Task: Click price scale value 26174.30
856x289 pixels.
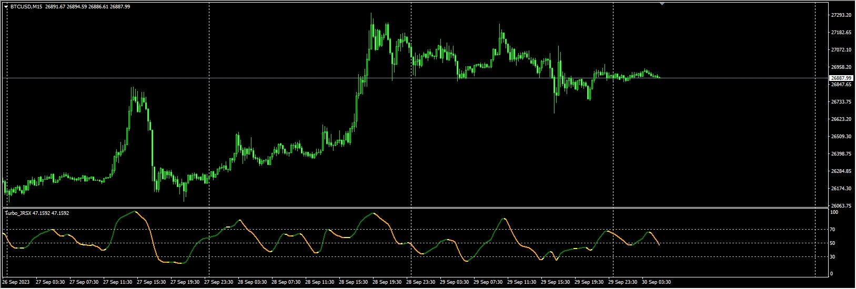Action: click(x=841, y=189)
